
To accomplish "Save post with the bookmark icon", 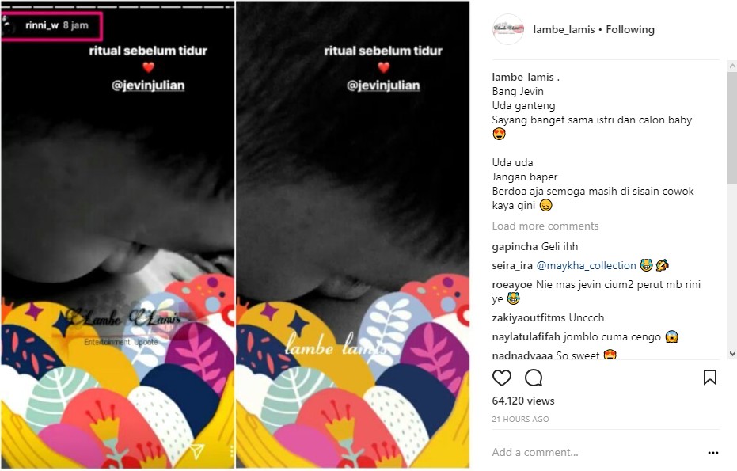I will 710,378.
